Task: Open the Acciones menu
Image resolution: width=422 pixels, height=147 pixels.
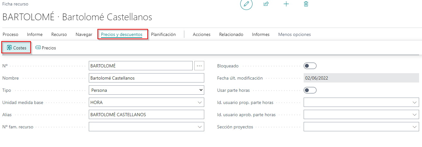Action: pos(202,34)
